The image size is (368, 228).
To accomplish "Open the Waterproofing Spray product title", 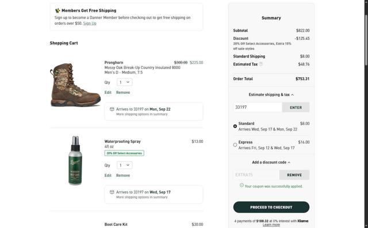I will (x=122, y=142).
